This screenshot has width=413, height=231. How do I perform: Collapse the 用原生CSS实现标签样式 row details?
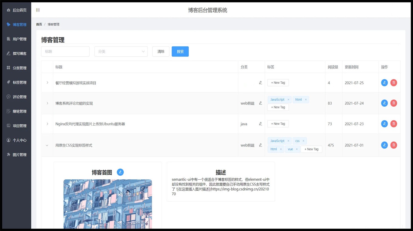(47, 145)
